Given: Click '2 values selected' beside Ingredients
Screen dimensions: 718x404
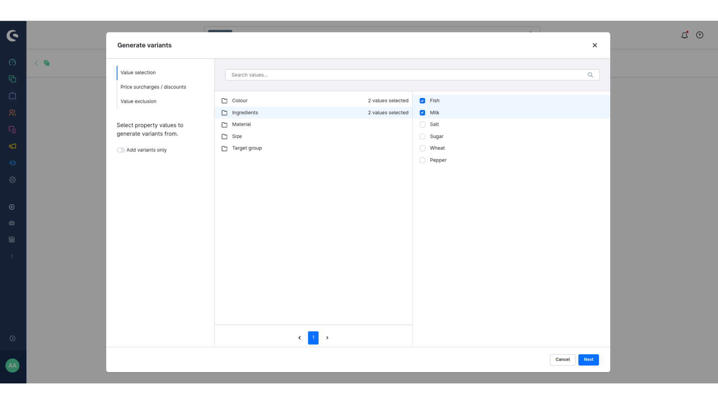Looking at the screenshot, I should (x=388, y=113).
